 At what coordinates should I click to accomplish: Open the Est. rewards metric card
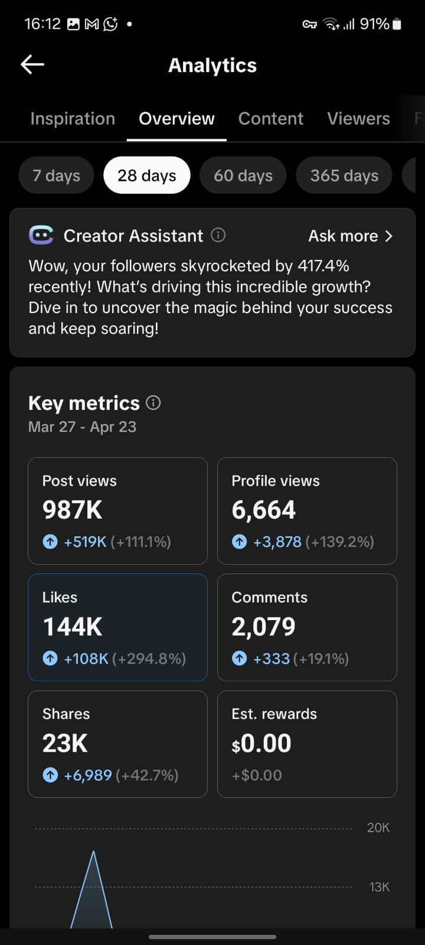coord(307,744)
